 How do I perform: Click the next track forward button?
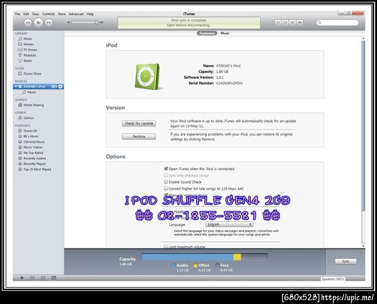pos(49,23)
